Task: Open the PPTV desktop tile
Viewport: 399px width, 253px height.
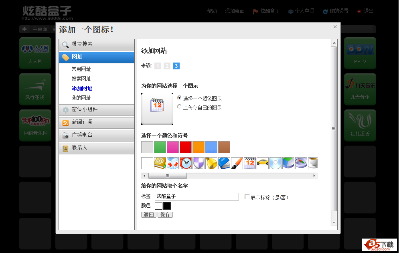Action: tap(360, 53)
